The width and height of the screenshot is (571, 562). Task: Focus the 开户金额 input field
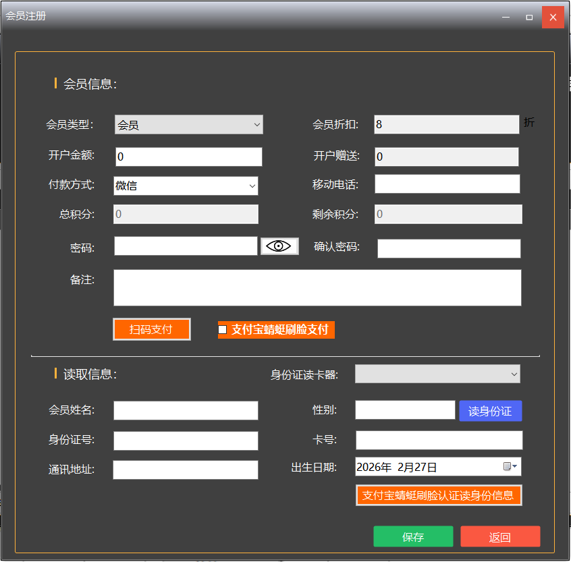[x=188, y=157]
